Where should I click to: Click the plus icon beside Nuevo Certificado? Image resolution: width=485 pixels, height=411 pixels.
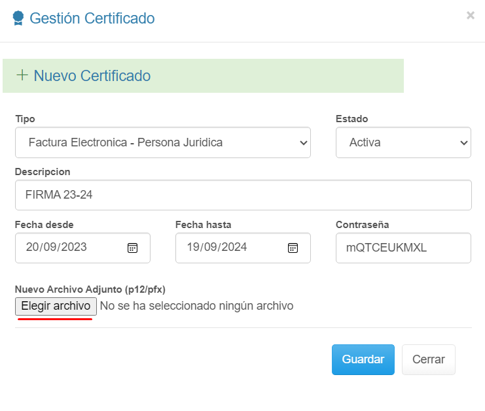[x=22, y=75]
